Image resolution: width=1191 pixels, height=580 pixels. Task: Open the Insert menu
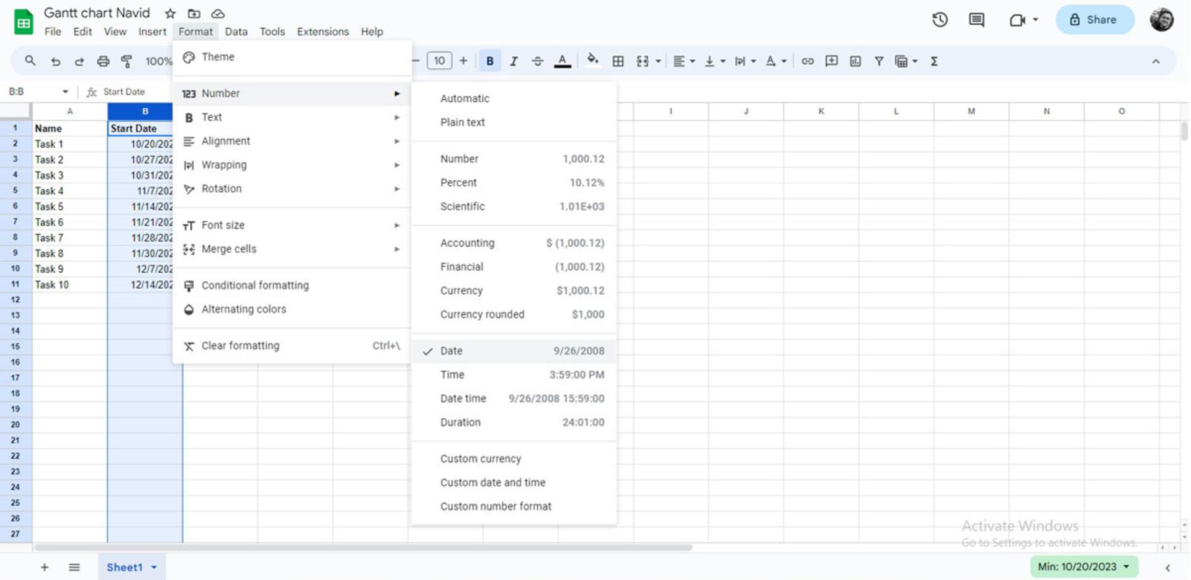point(152,32)
